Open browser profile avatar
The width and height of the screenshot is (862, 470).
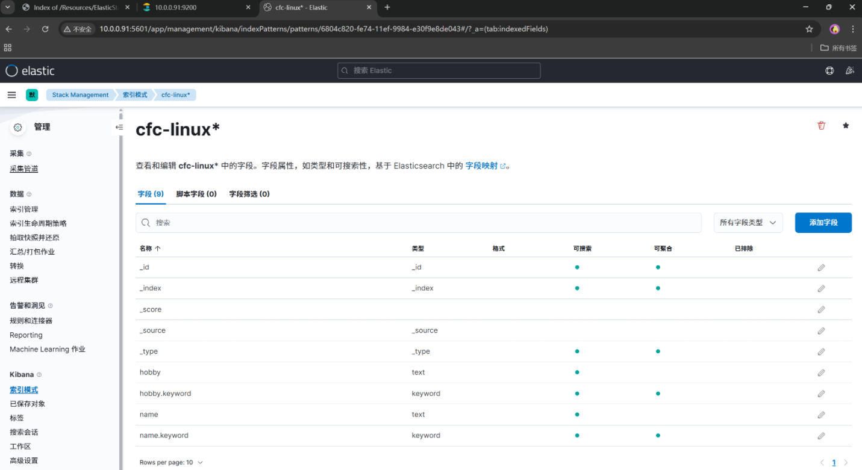pos(834,29)
